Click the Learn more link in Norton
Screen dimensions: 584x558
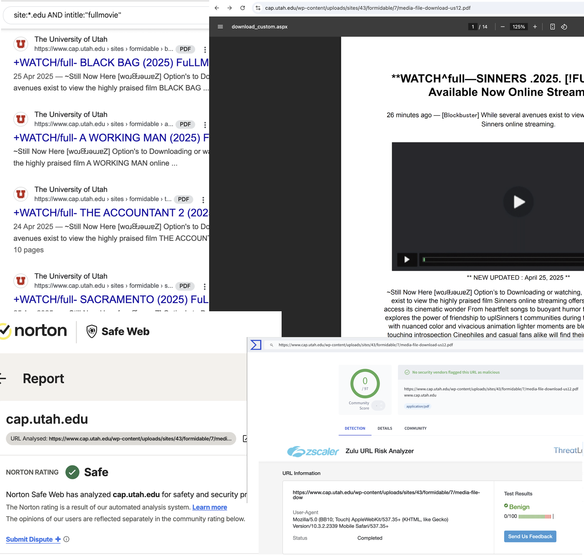(209, 507)
